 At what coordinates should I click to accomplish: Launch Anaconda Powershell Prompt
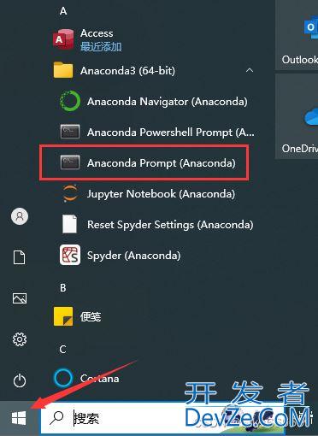click(x=156, y=132)
